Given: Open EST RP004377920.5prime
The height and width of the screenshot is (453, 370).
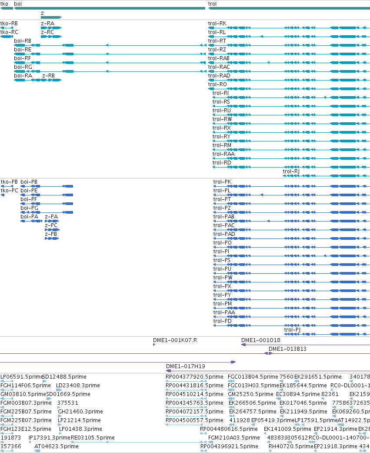Looking at the screenshot, I should (194, 377).
